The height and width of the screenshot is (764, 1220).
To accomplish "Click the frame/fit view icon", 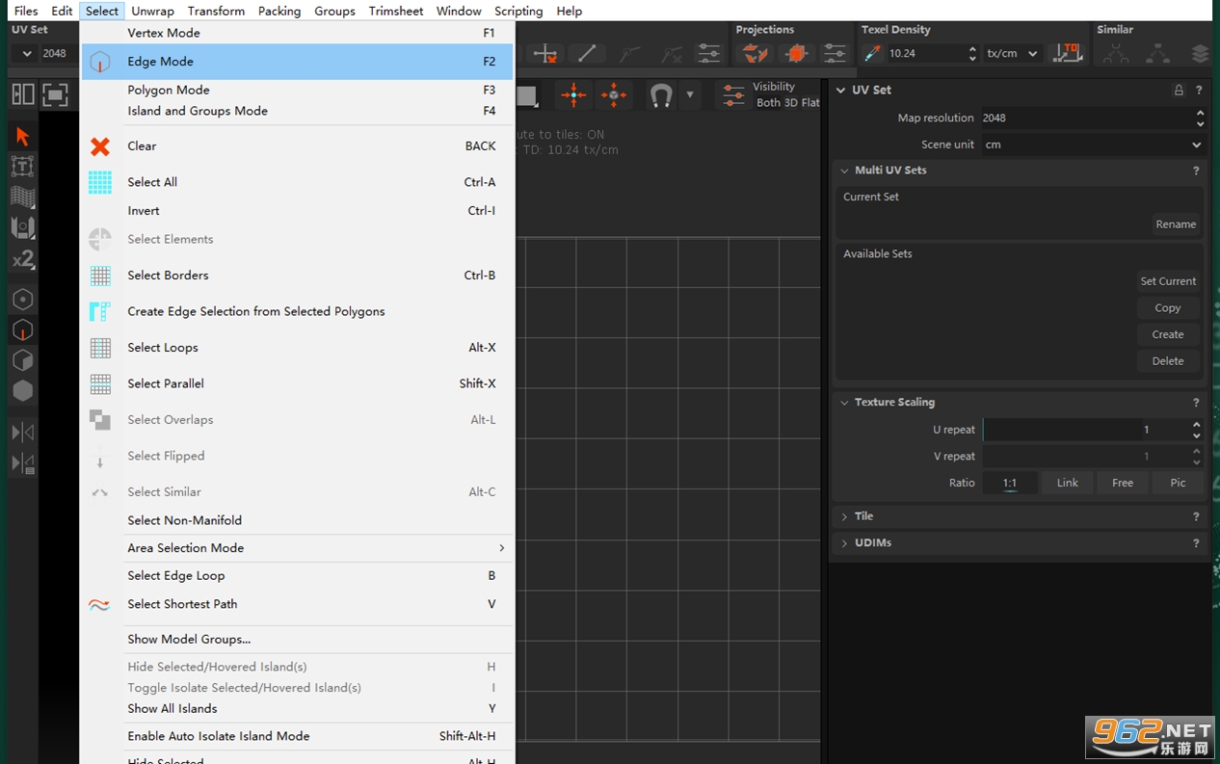I will (55, 94).
